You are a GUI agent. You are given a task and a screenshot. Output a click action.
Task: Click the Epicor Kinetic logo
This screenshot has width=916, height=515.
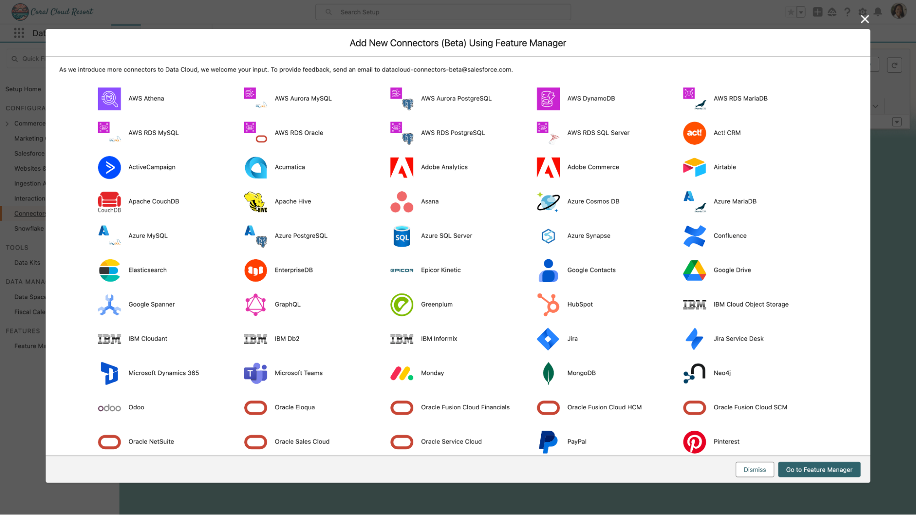click(x=401, y=270)
